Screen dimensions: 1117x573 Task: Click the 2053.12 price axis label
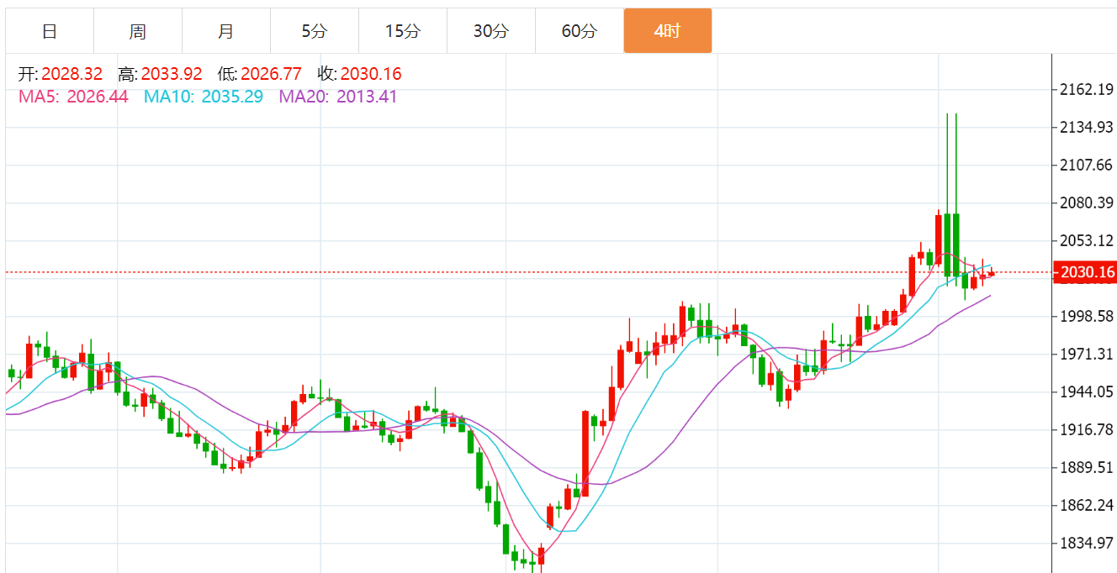tap(1088, 240)
